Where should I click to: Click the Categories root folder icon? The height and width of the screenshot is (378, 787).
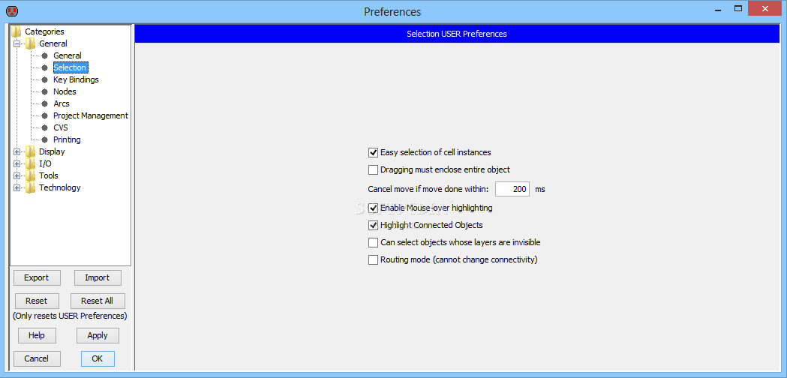(x=17, y=31)
